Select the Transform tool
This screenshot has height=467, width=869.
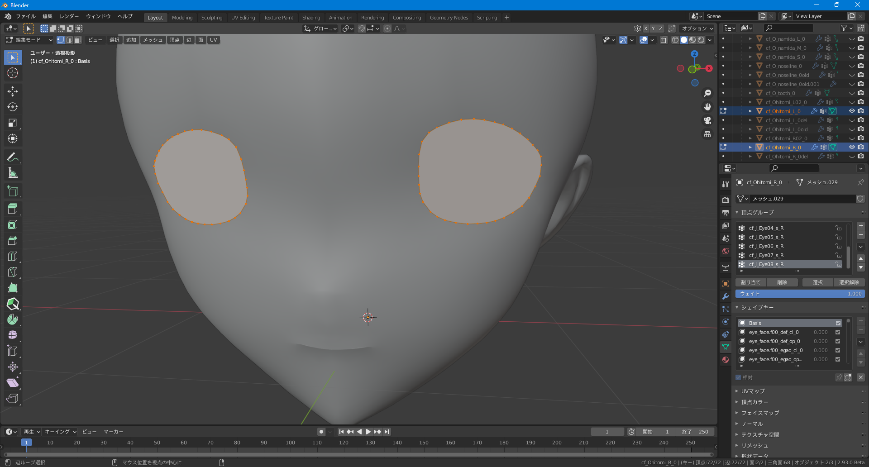click(x=13, y=138)
